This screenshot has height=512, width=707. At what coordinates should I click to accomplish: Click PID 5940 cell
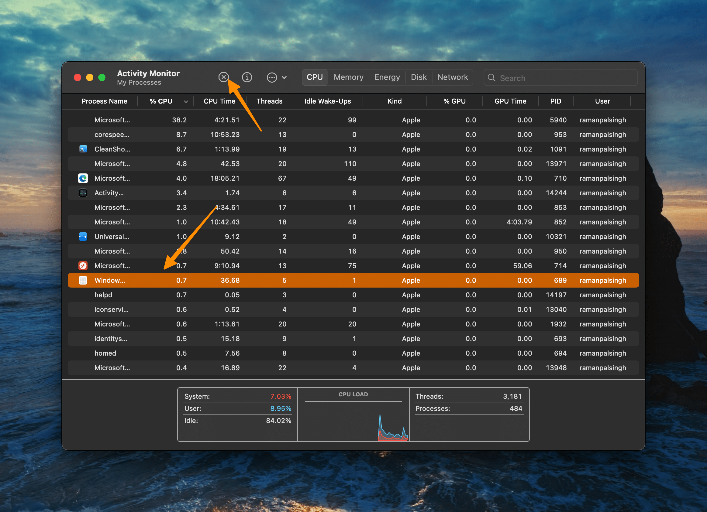click(x=558, y=120)
